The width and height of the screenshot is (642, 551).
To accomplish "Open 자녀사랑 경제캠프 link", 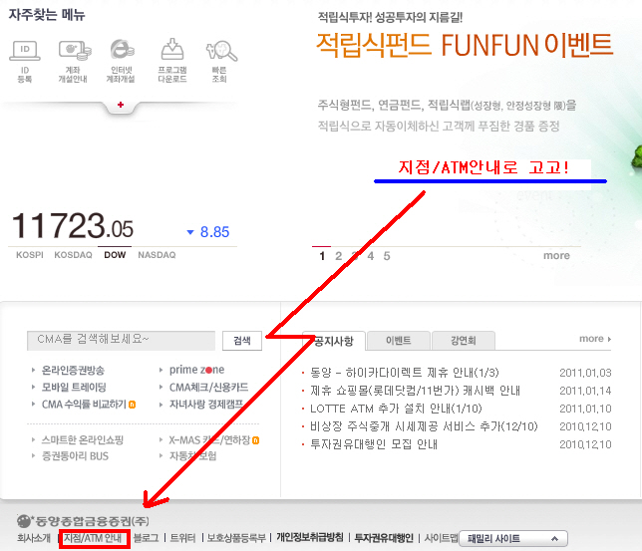I will (206, 405).
